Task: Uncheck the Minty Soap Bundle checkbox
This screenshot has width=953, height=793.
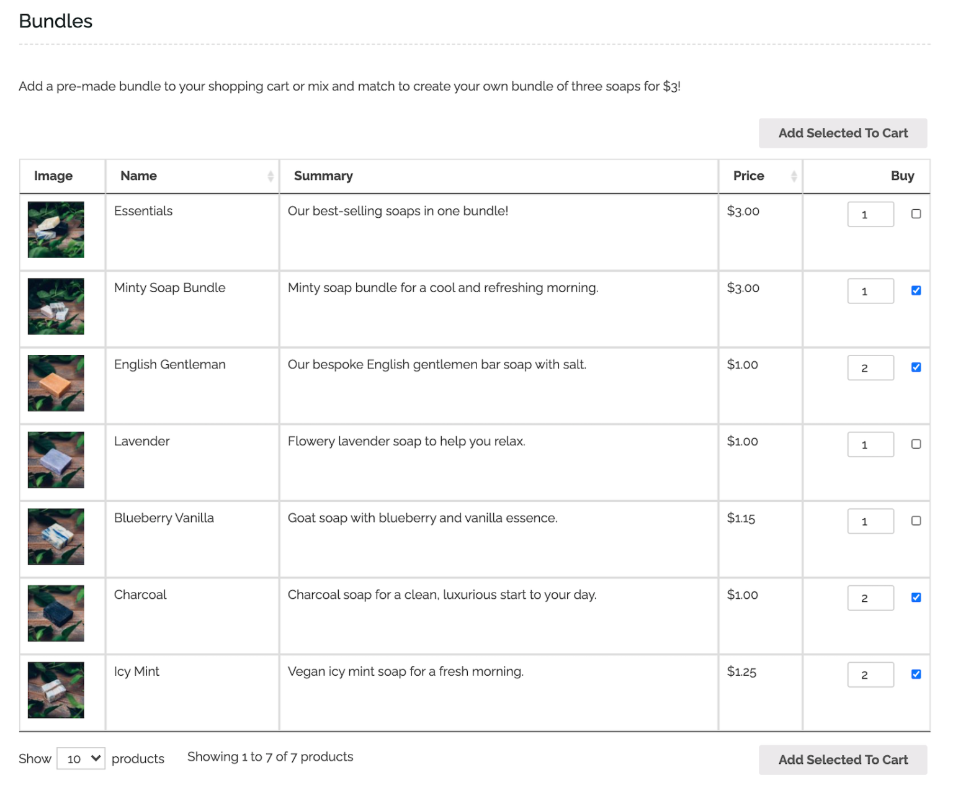Action: 916,290
